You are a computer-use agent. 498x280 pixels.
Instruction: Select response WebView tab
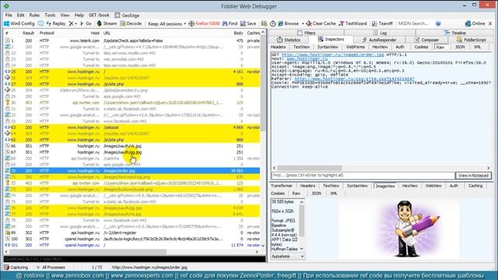click(433, 186)
